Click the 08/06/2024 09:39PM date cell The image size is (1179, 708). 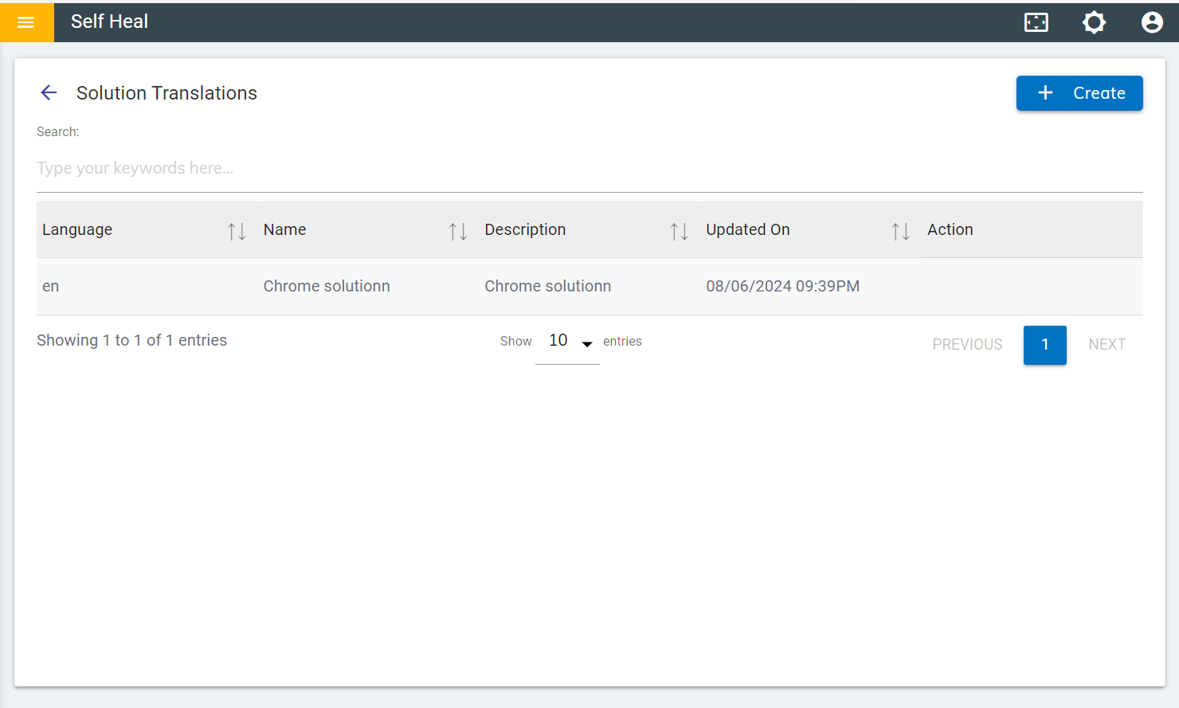782,287
